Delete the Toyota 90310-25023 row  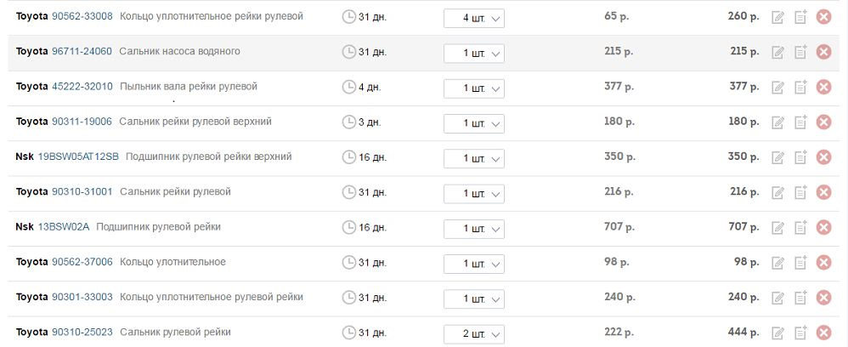point(823,333)
